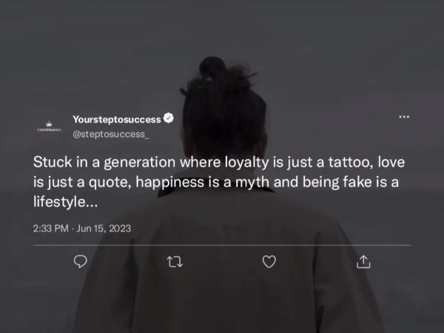Click the horizontal divider above the action icons
444x333 pixels.
(222, 245)
